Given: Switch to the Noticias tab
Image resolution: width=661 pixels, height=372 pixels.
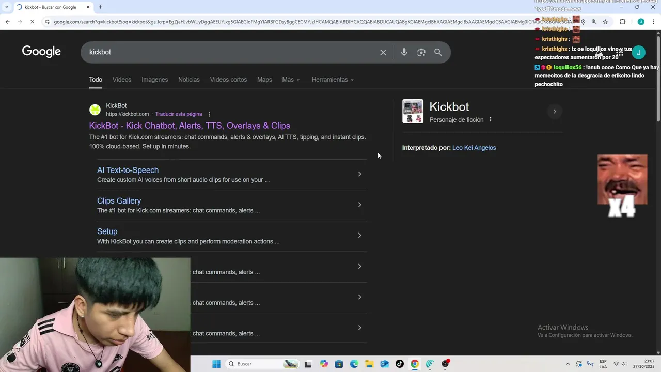Looking at the screenshot, I should (x=189, y=80).
